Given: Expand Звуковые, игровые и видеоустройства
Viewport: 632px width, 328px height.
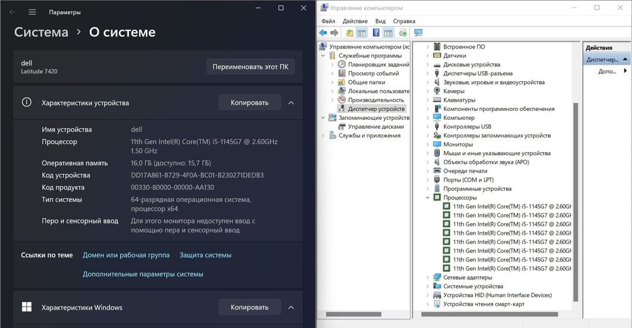Looking at the screenshot, I should click(428, 82).
